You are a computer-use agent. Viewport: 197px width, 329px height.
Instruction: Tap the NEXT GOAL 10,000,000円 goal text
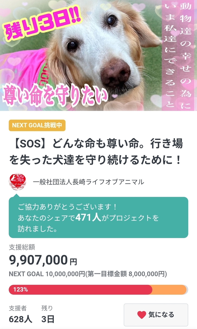tap(47, 274)
